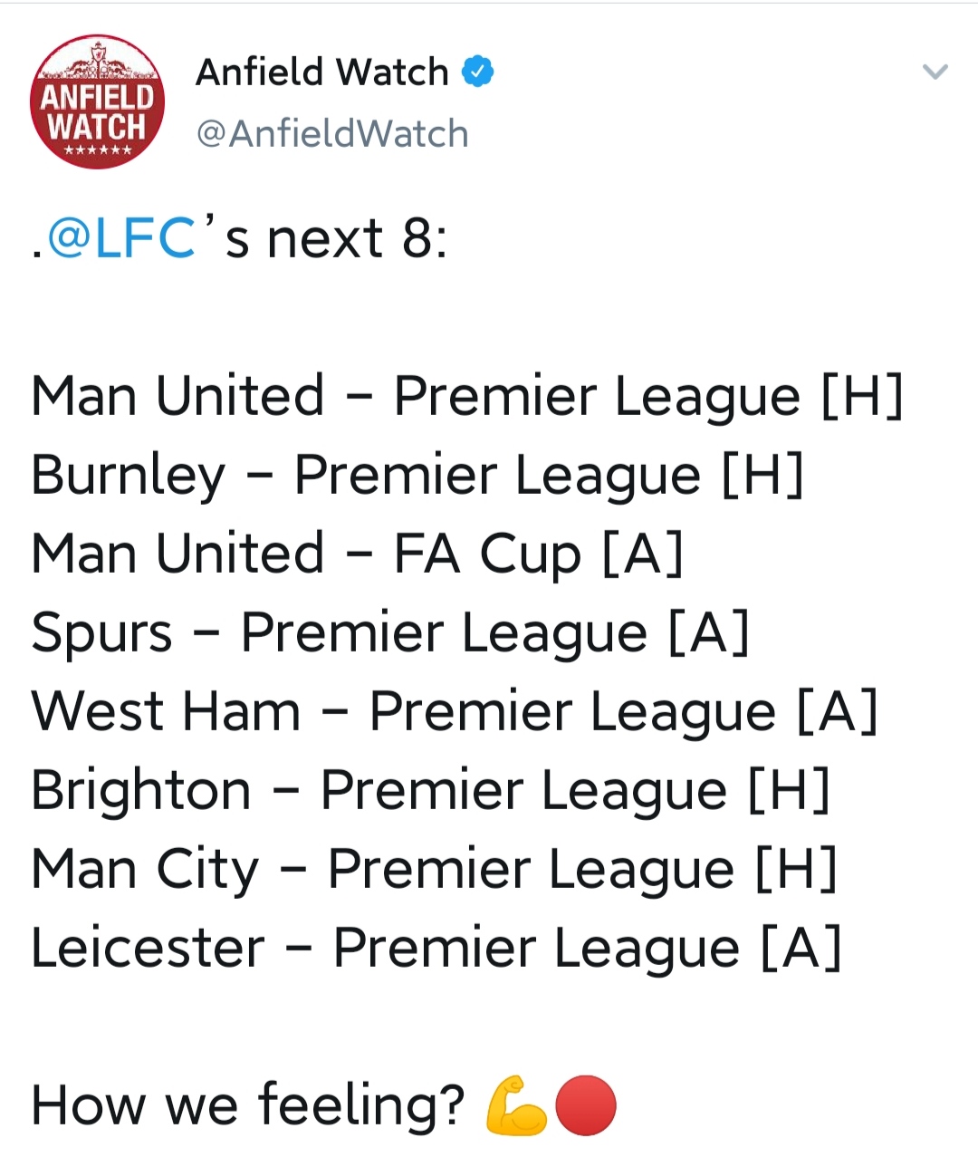Select the 'Man City – Premier League [H]' line
The width and height of the screenshot is (978, 1157).
pyautogui.click(x=434, y=870)
